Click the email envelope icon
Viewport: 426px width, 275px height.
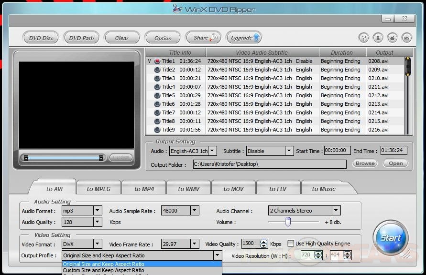pyautogui.click(x=406, y=38)
